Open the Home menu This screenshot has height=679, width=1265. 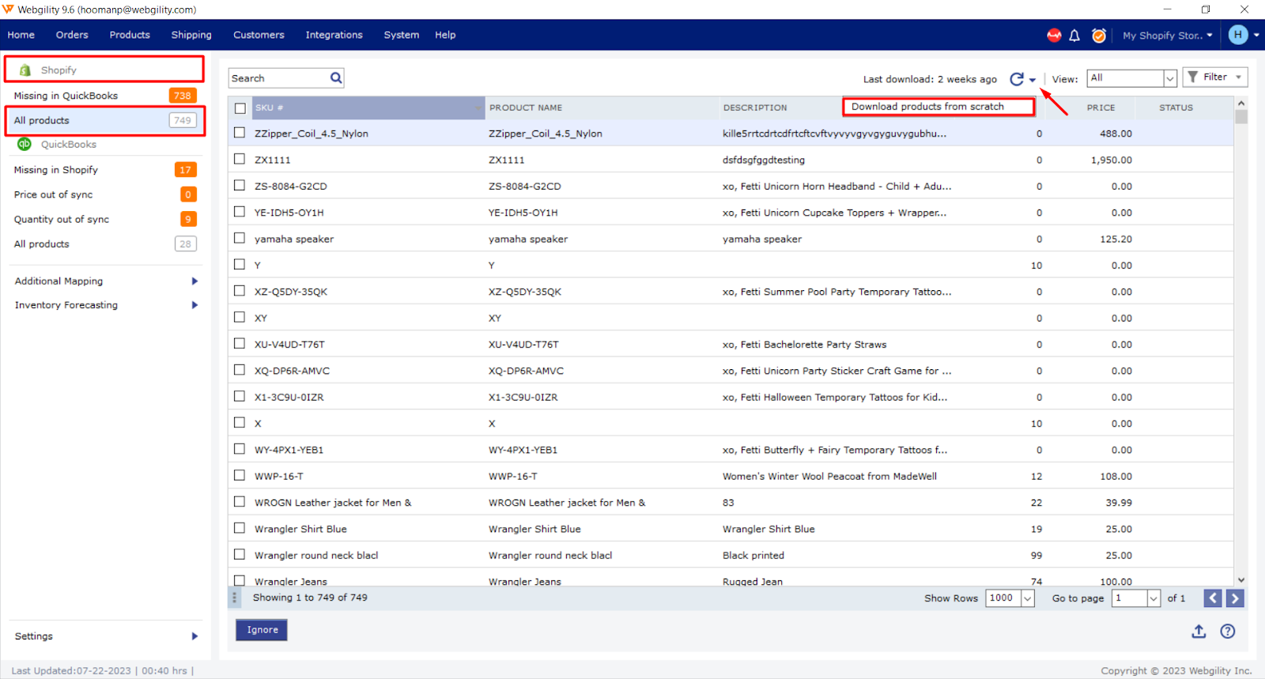pyautogui.click(x=21, y=35)
